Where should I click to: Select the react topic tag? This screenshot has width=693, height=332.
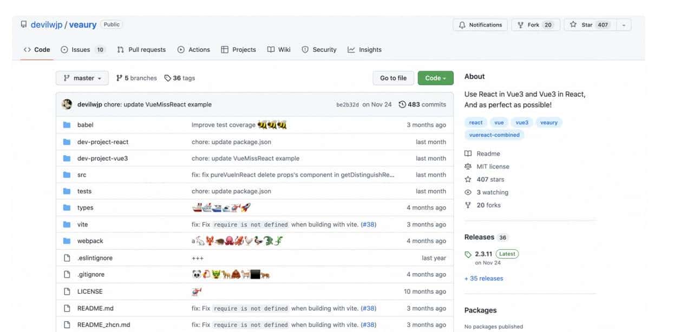click(x=475, y=122)
